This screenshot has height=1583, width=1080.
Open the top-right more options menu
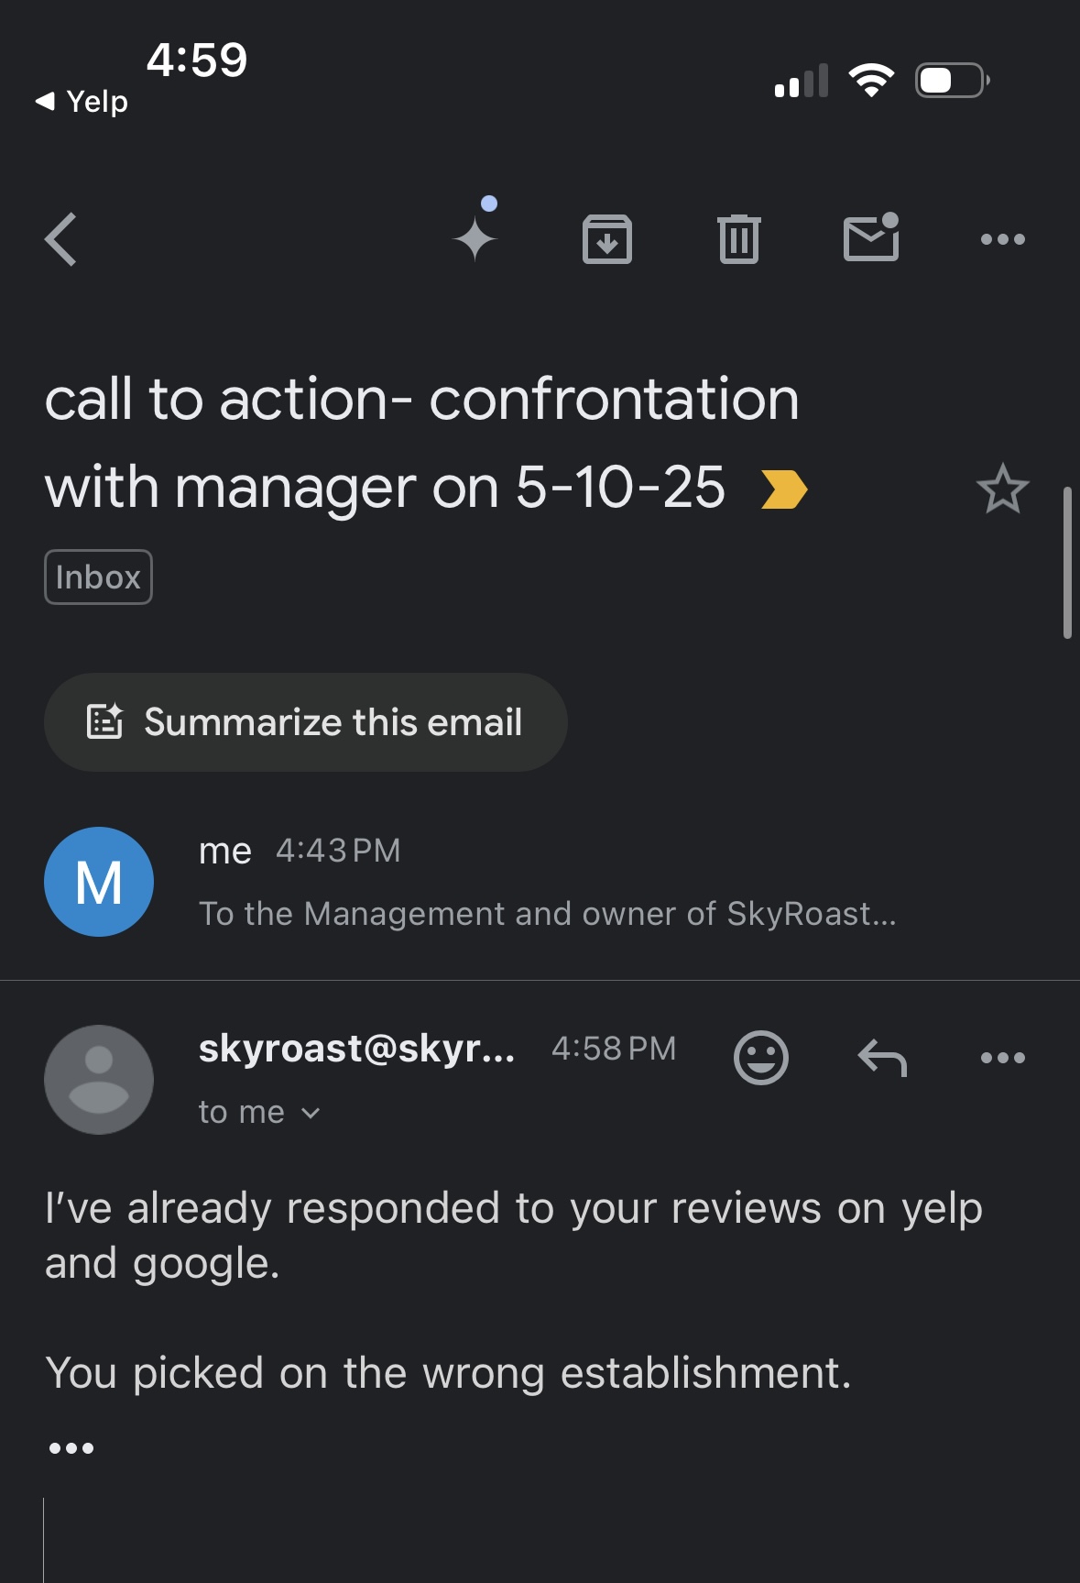1002,239
